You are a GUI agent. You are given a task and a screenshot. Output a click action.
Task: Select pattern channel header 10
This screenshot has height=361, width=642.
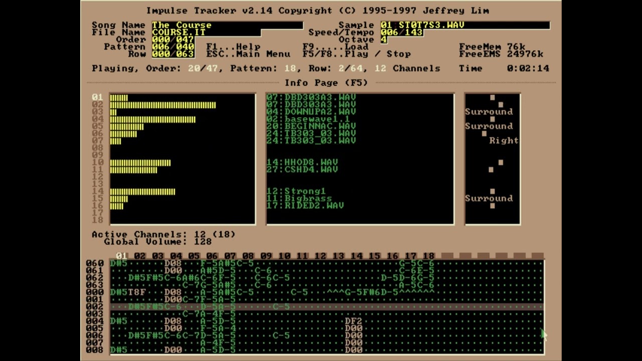pos(284,256)
